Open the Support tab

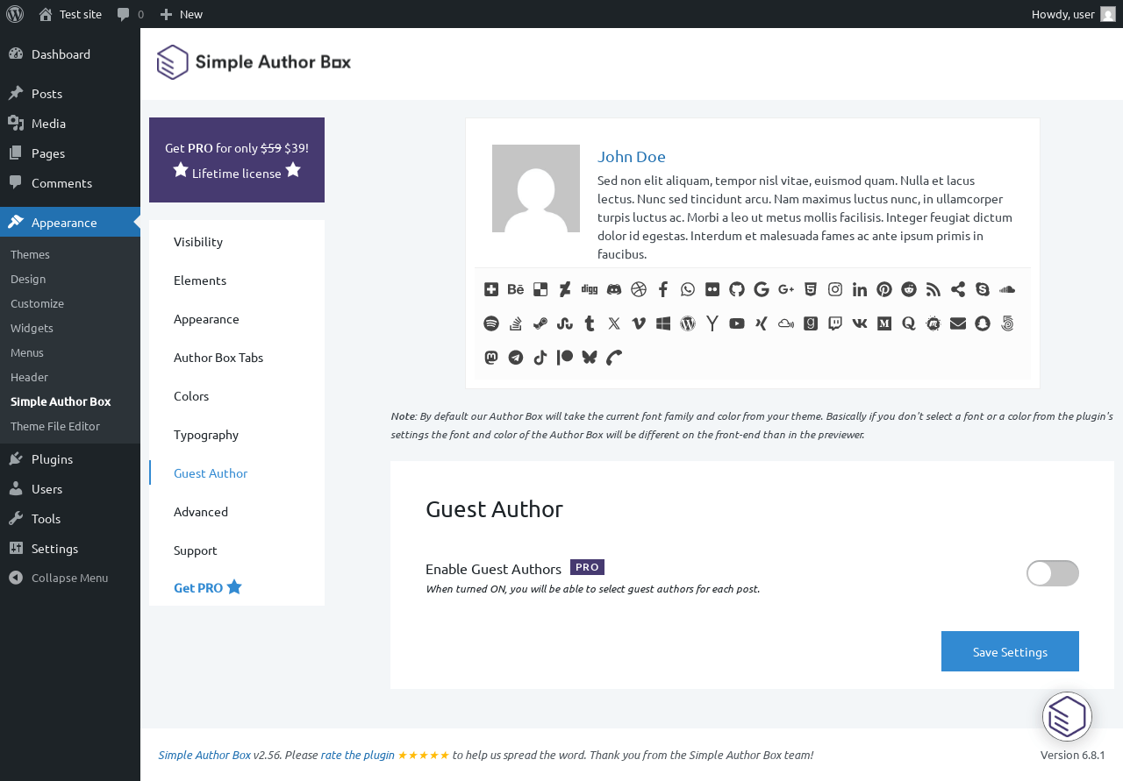tap(237, 550)
